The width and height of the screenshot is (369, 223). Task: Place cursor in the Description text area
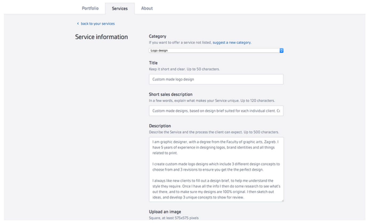[x=216, y=170]
